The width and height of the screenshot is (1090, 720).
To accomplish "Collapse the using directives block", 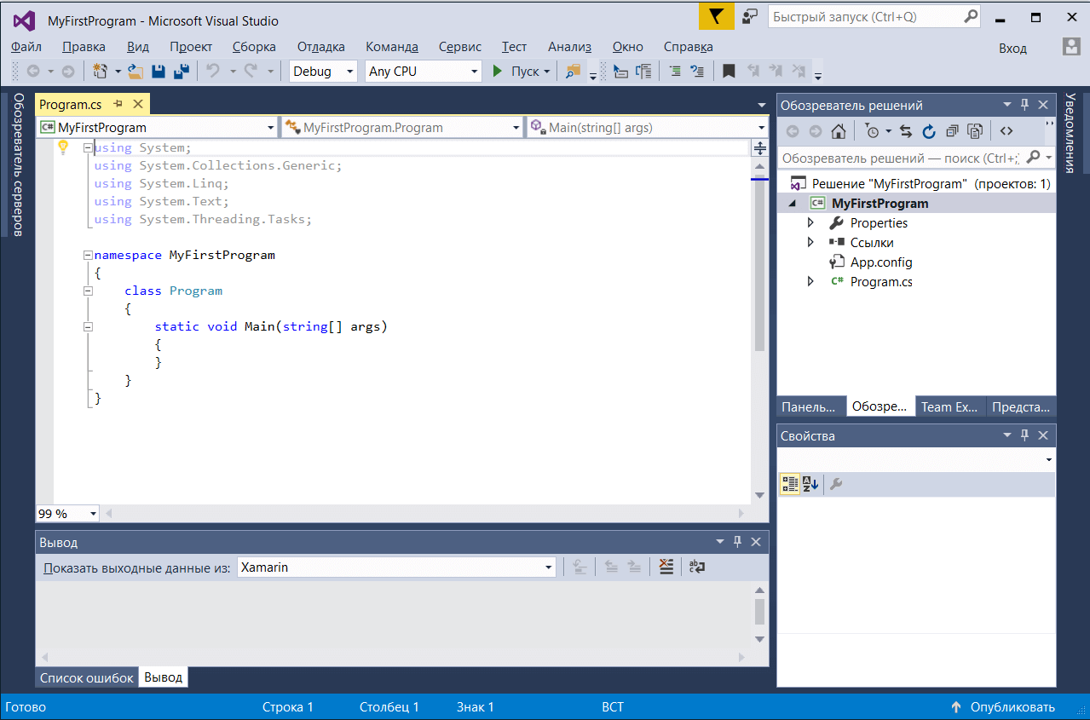I will (88, 148).
